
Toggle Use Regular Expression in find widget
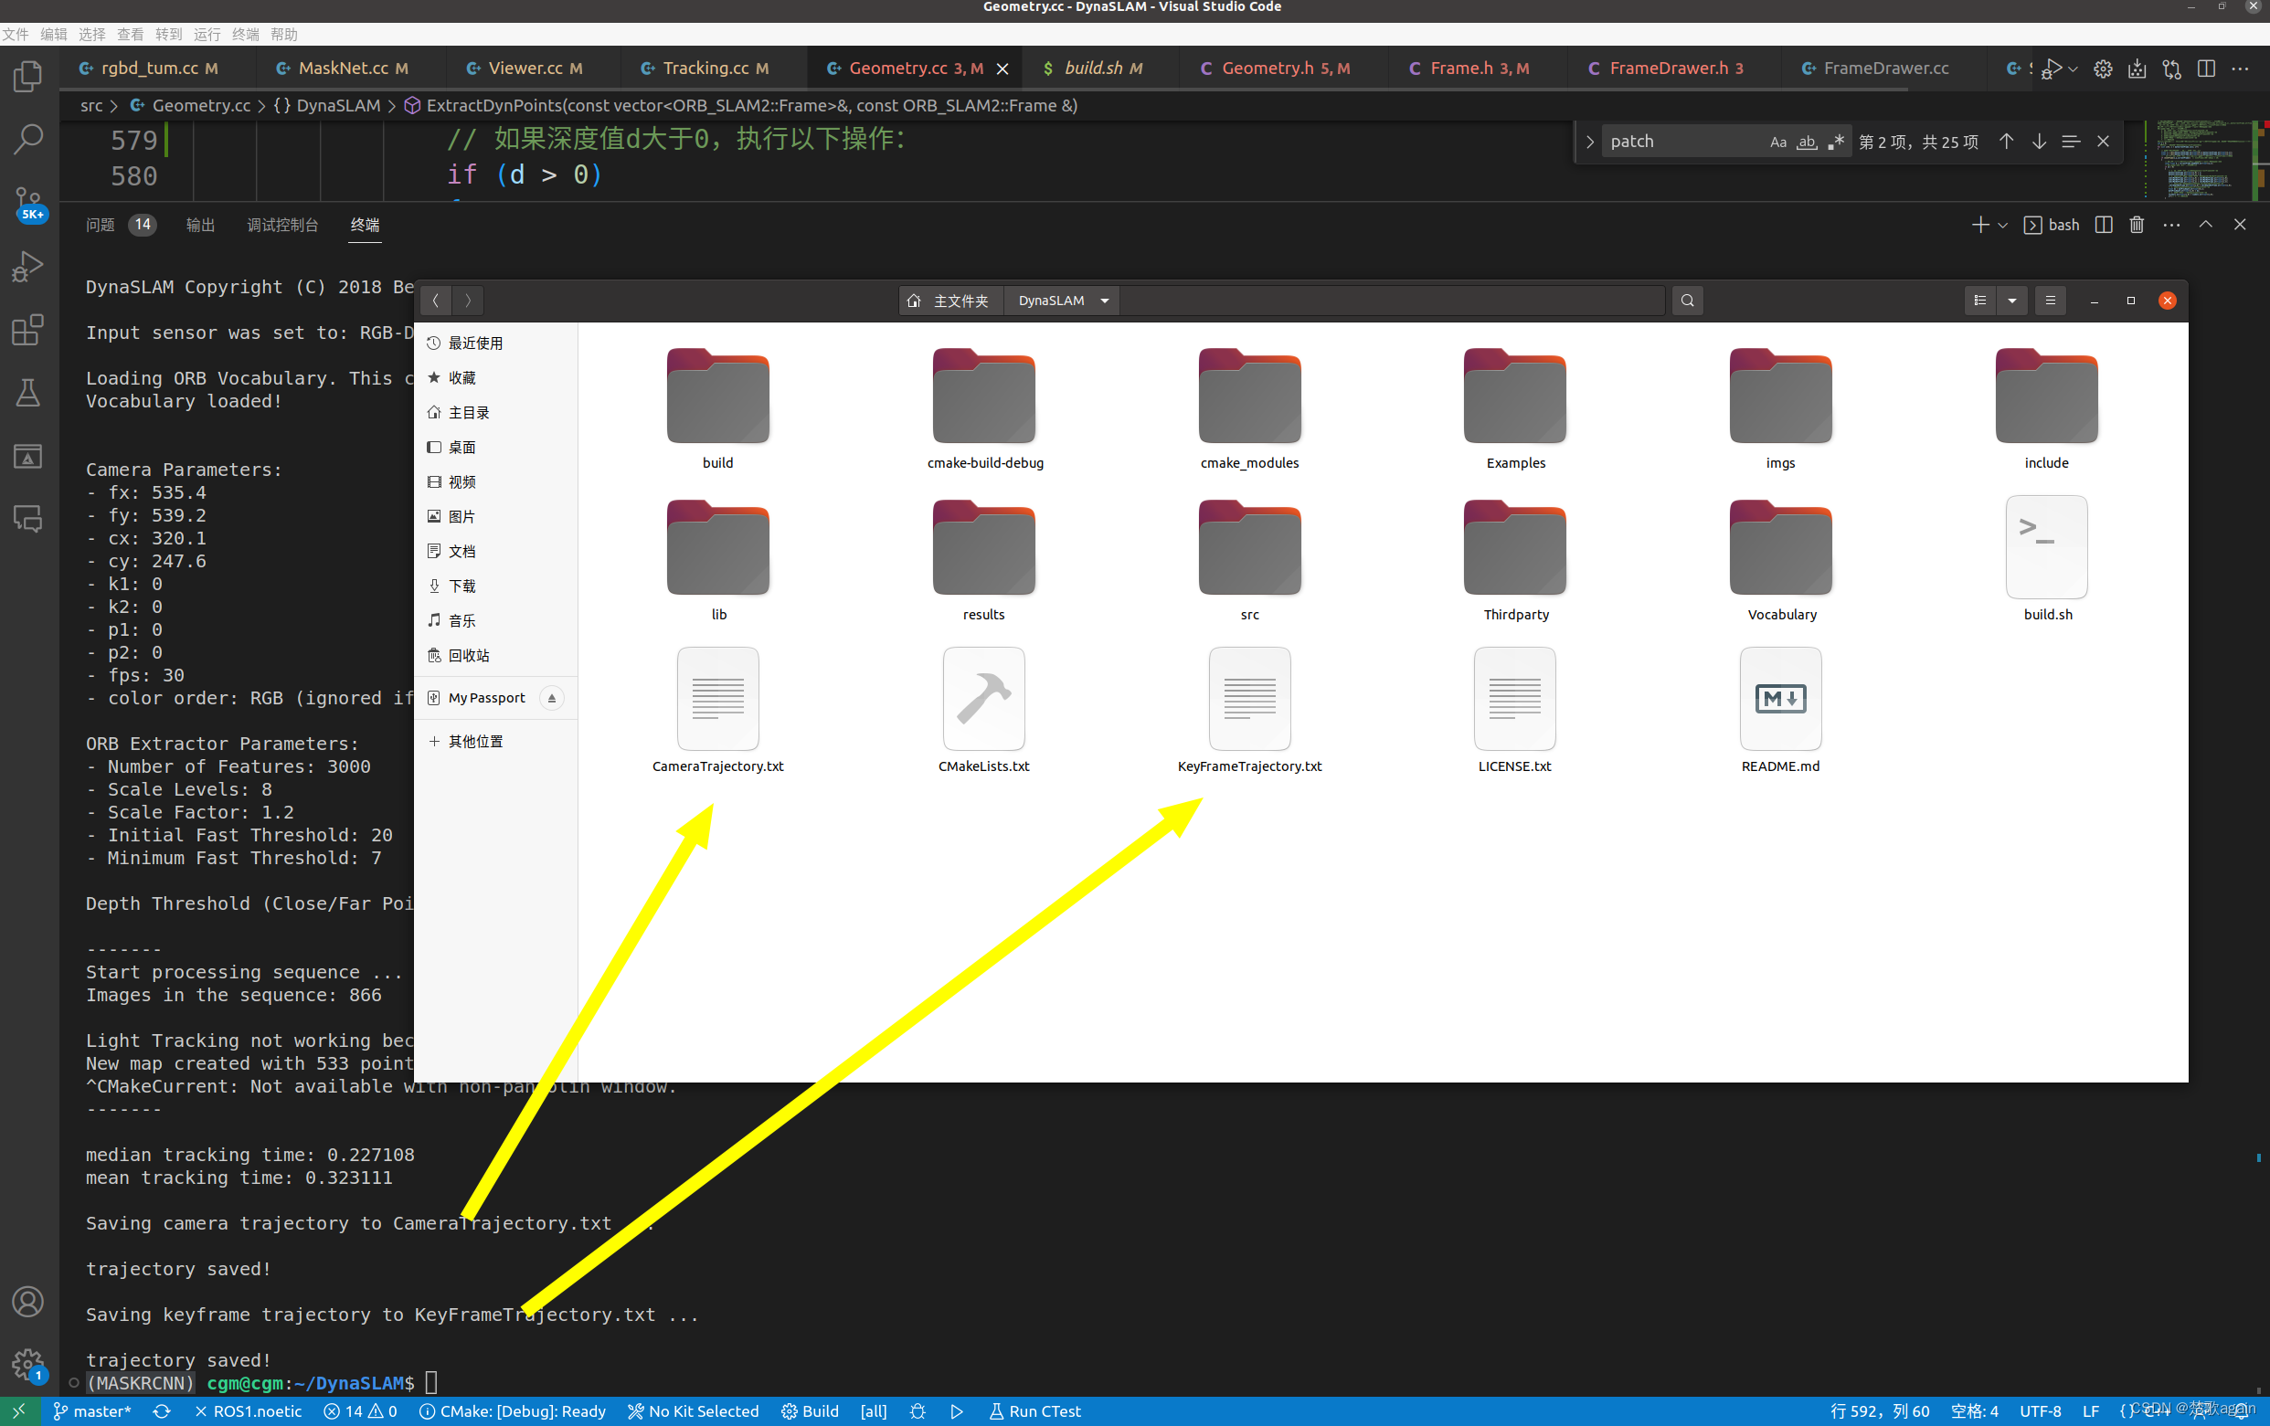[1835, 142]
